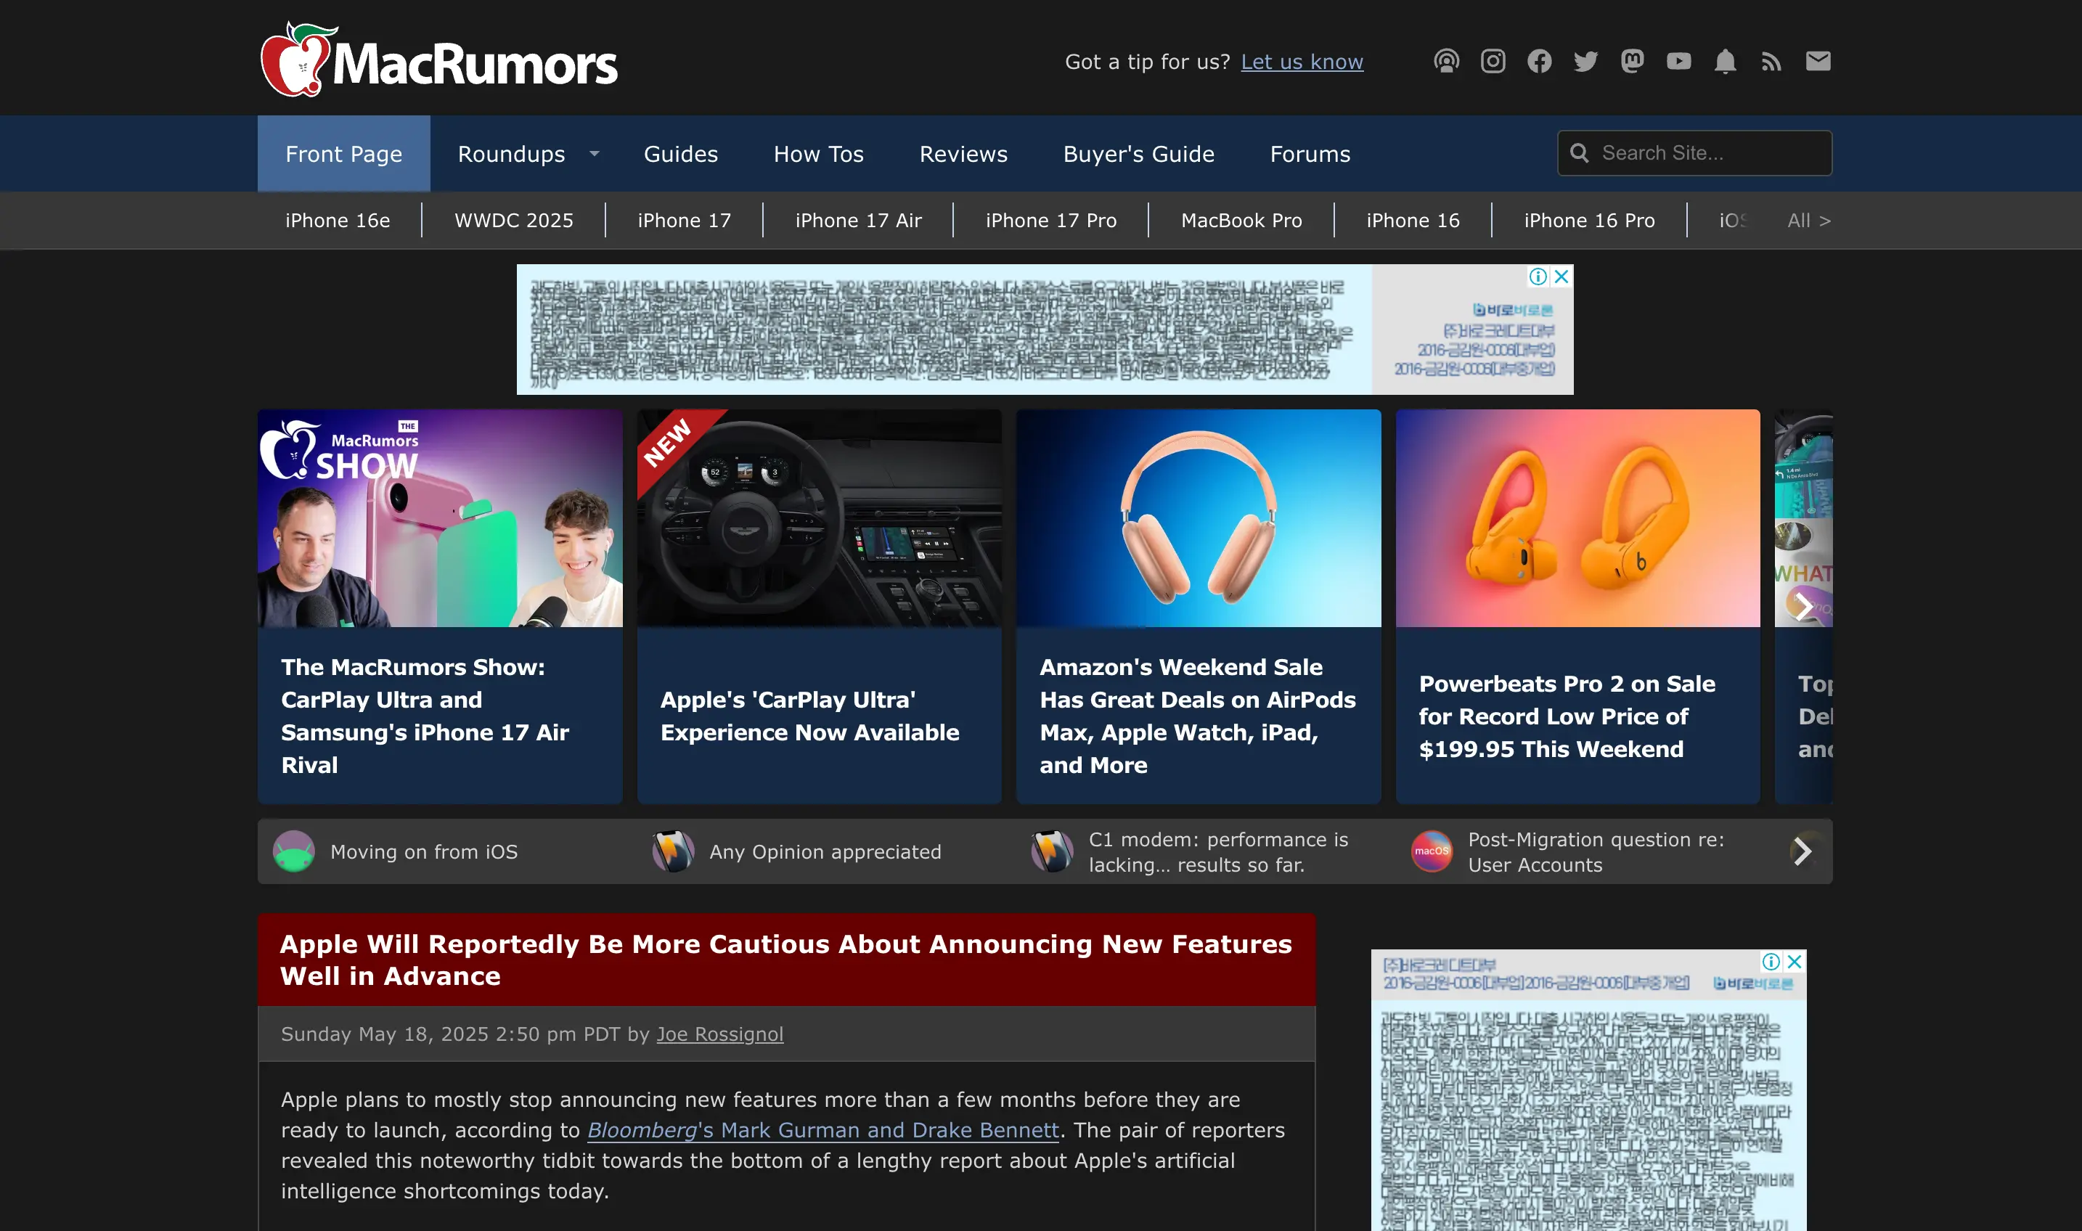2082x1231 pixels.
Task: Close the top banner advertisement
Action: [x=1561, y=277]
